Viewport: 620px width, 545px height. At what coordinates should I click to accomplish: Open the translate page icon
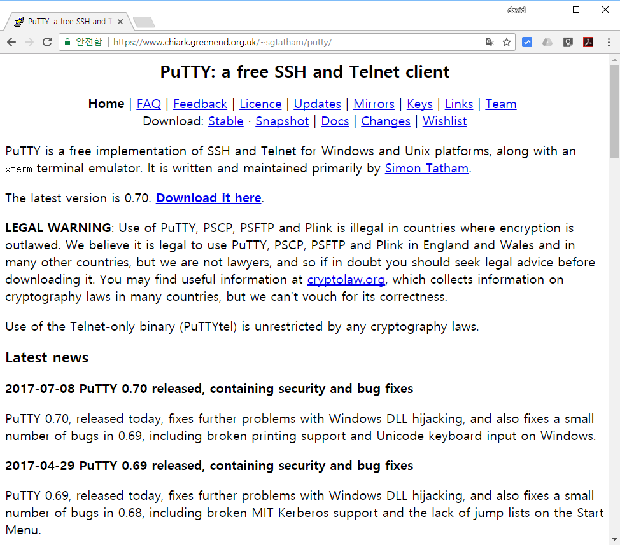pyautogui.click(x=490, y=42)
